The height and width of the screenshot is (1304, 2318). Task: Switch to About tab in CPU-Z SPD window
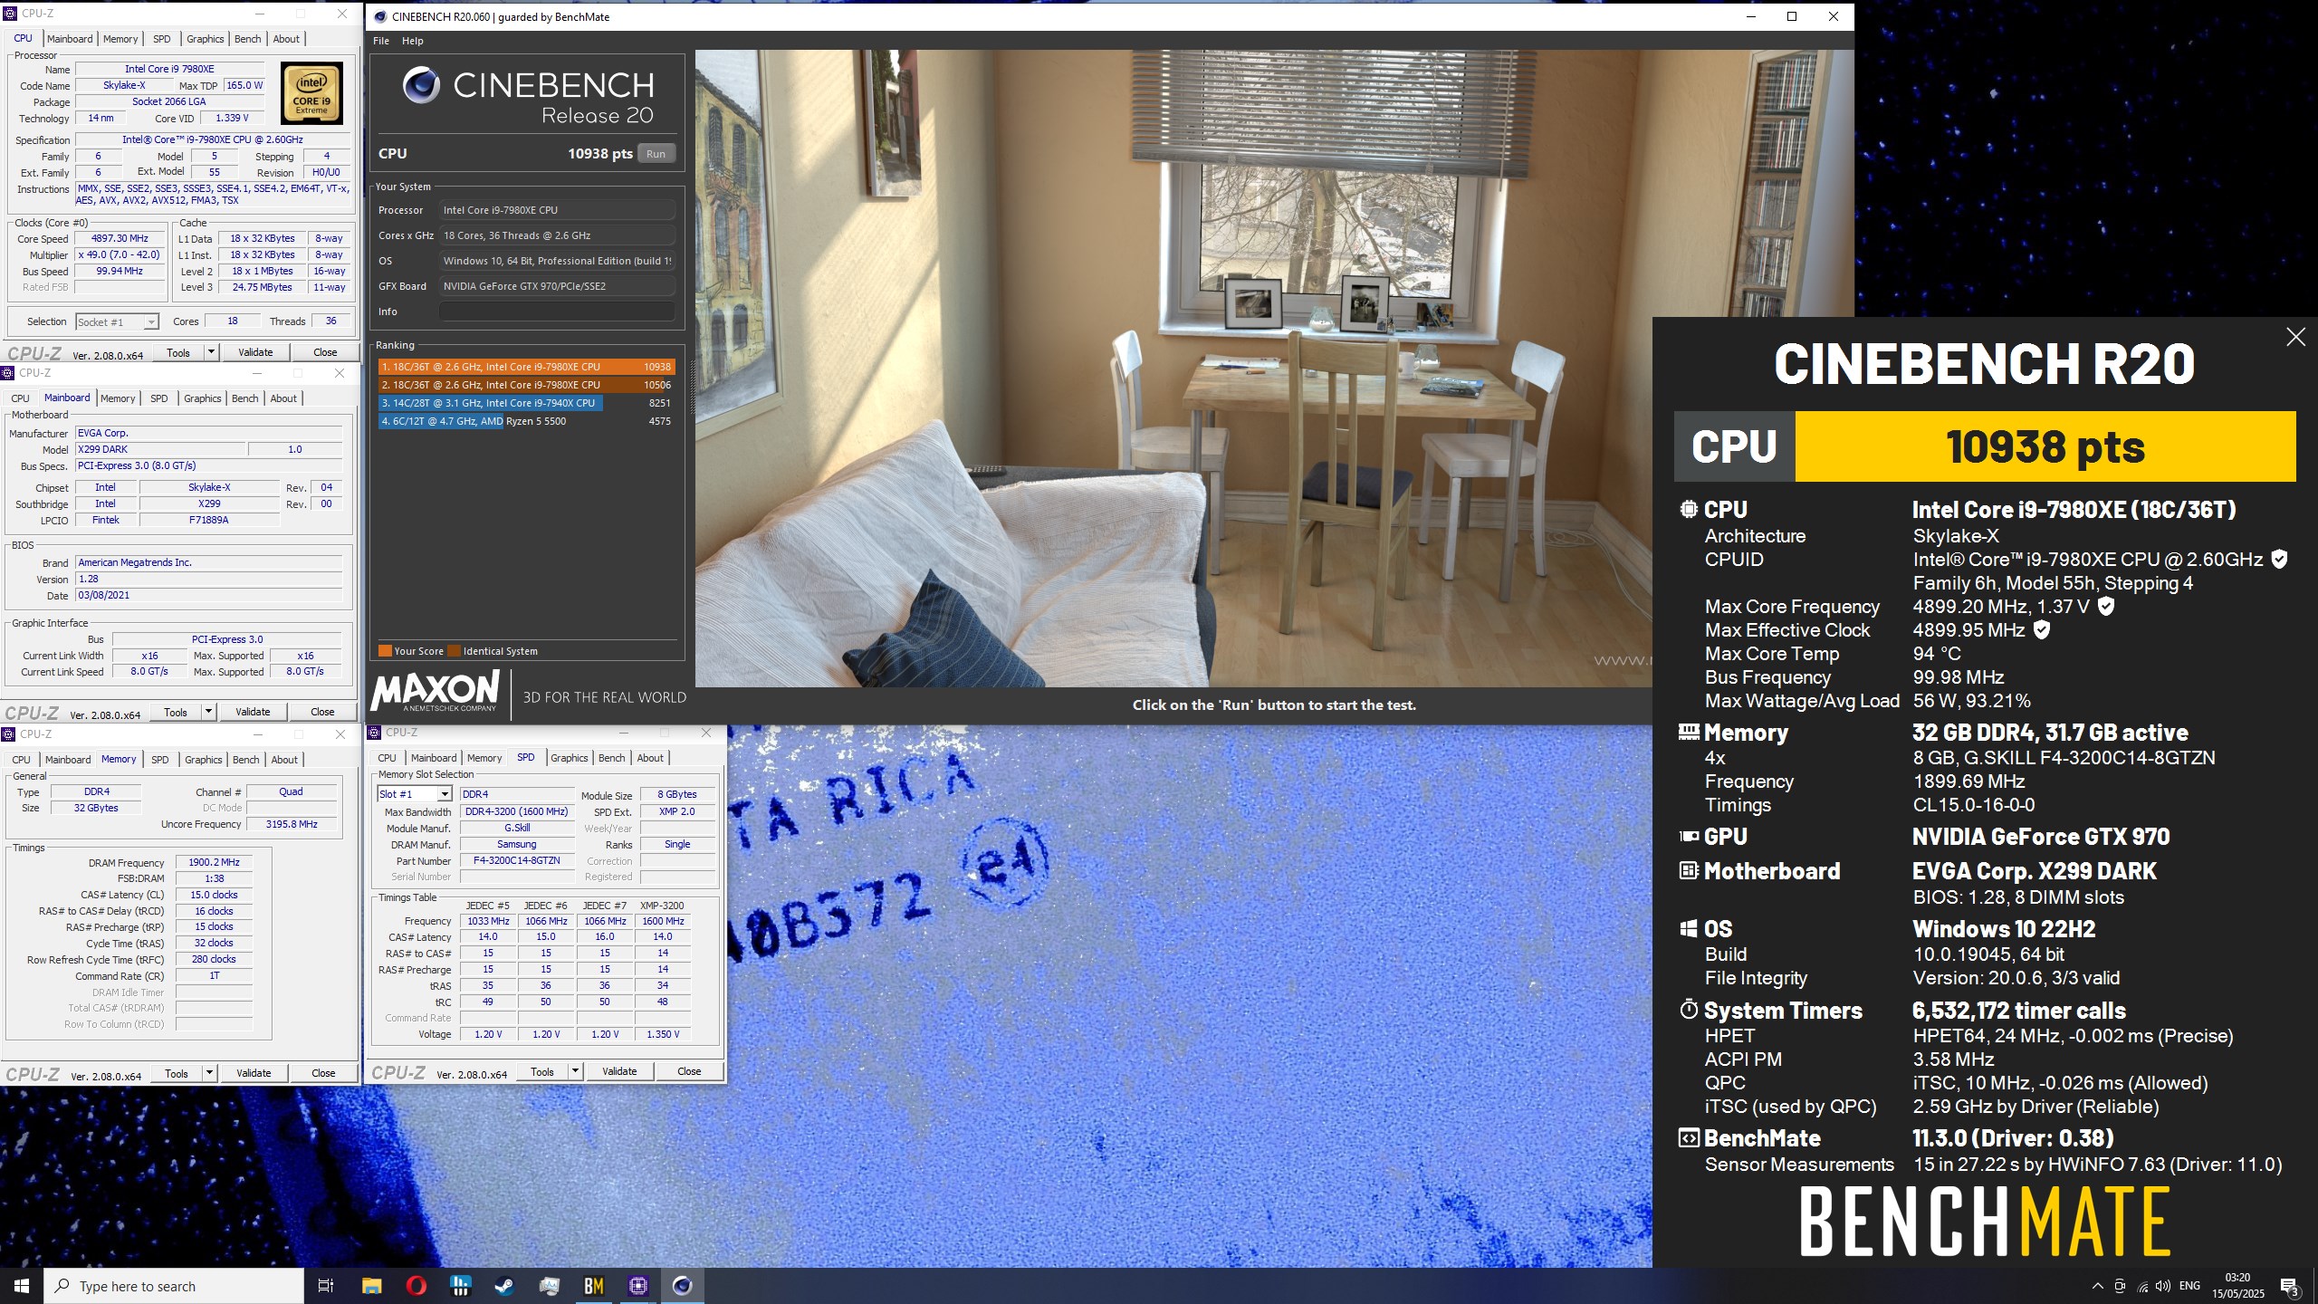click(650, 758)
